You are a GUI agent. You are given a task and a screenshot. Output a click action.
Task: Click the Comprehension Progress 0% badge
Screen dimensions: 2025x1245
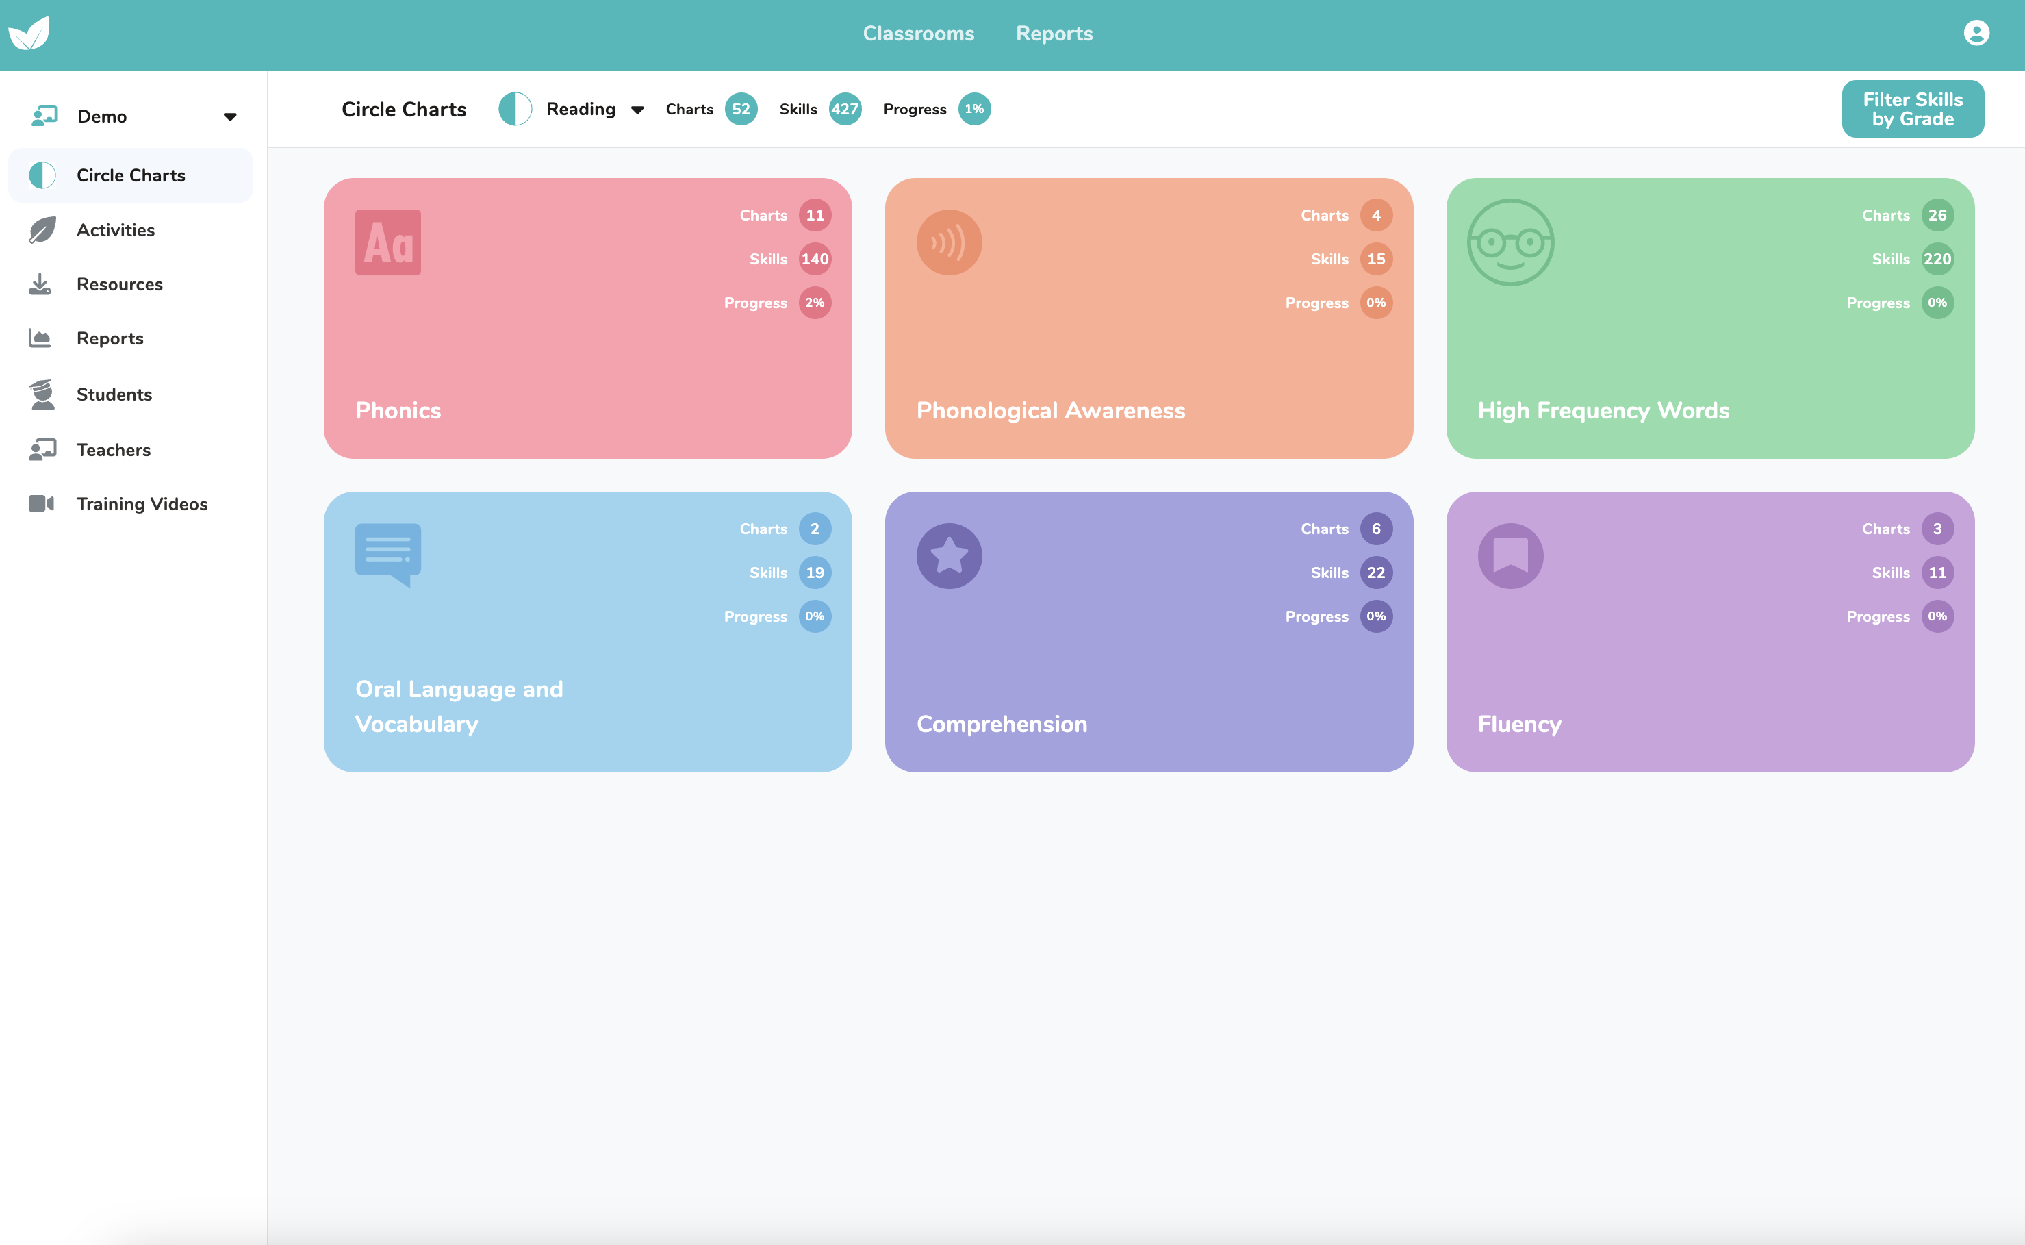tap(1375, 616)
